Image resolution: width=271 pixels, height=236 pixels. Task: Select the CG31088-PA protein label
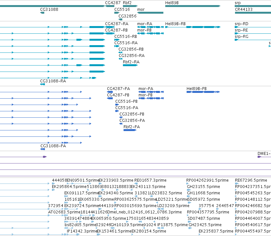(53, 146)
